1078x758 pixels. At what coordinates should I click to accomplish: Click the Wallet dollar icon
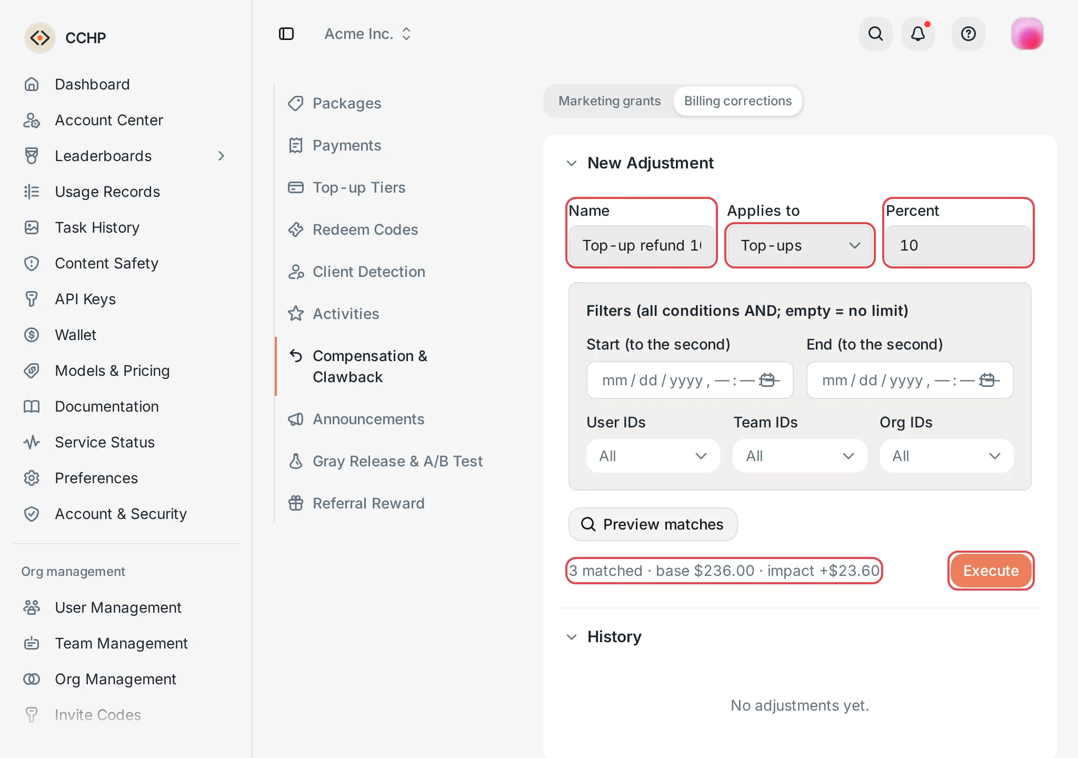coord(32,335)
